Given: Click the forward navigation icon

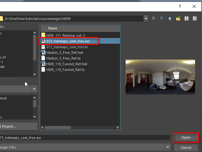Looking at the screenshot, I should (162, 19).
